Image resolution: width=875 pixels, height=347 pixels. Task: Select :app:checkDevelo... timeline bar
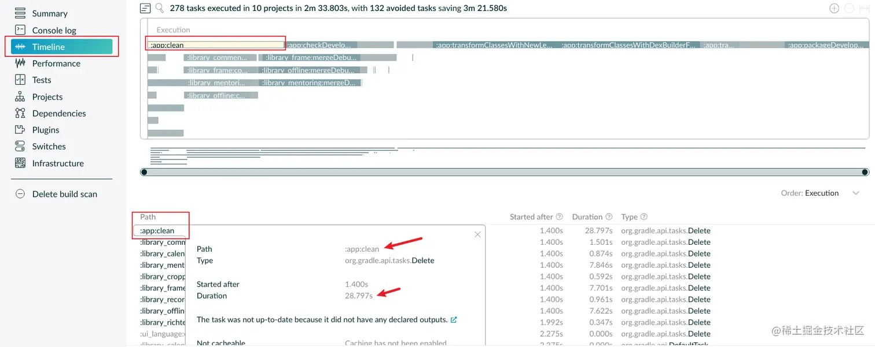pyautogui.click(x=322, y=45)
